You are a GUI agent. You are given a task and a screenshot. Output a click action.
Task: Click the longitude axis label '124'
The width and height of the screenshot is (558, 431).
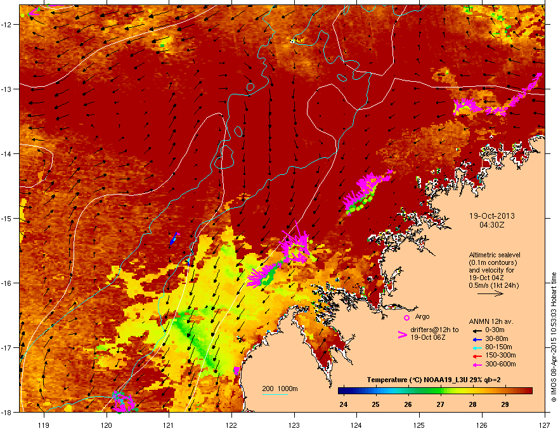356,425
